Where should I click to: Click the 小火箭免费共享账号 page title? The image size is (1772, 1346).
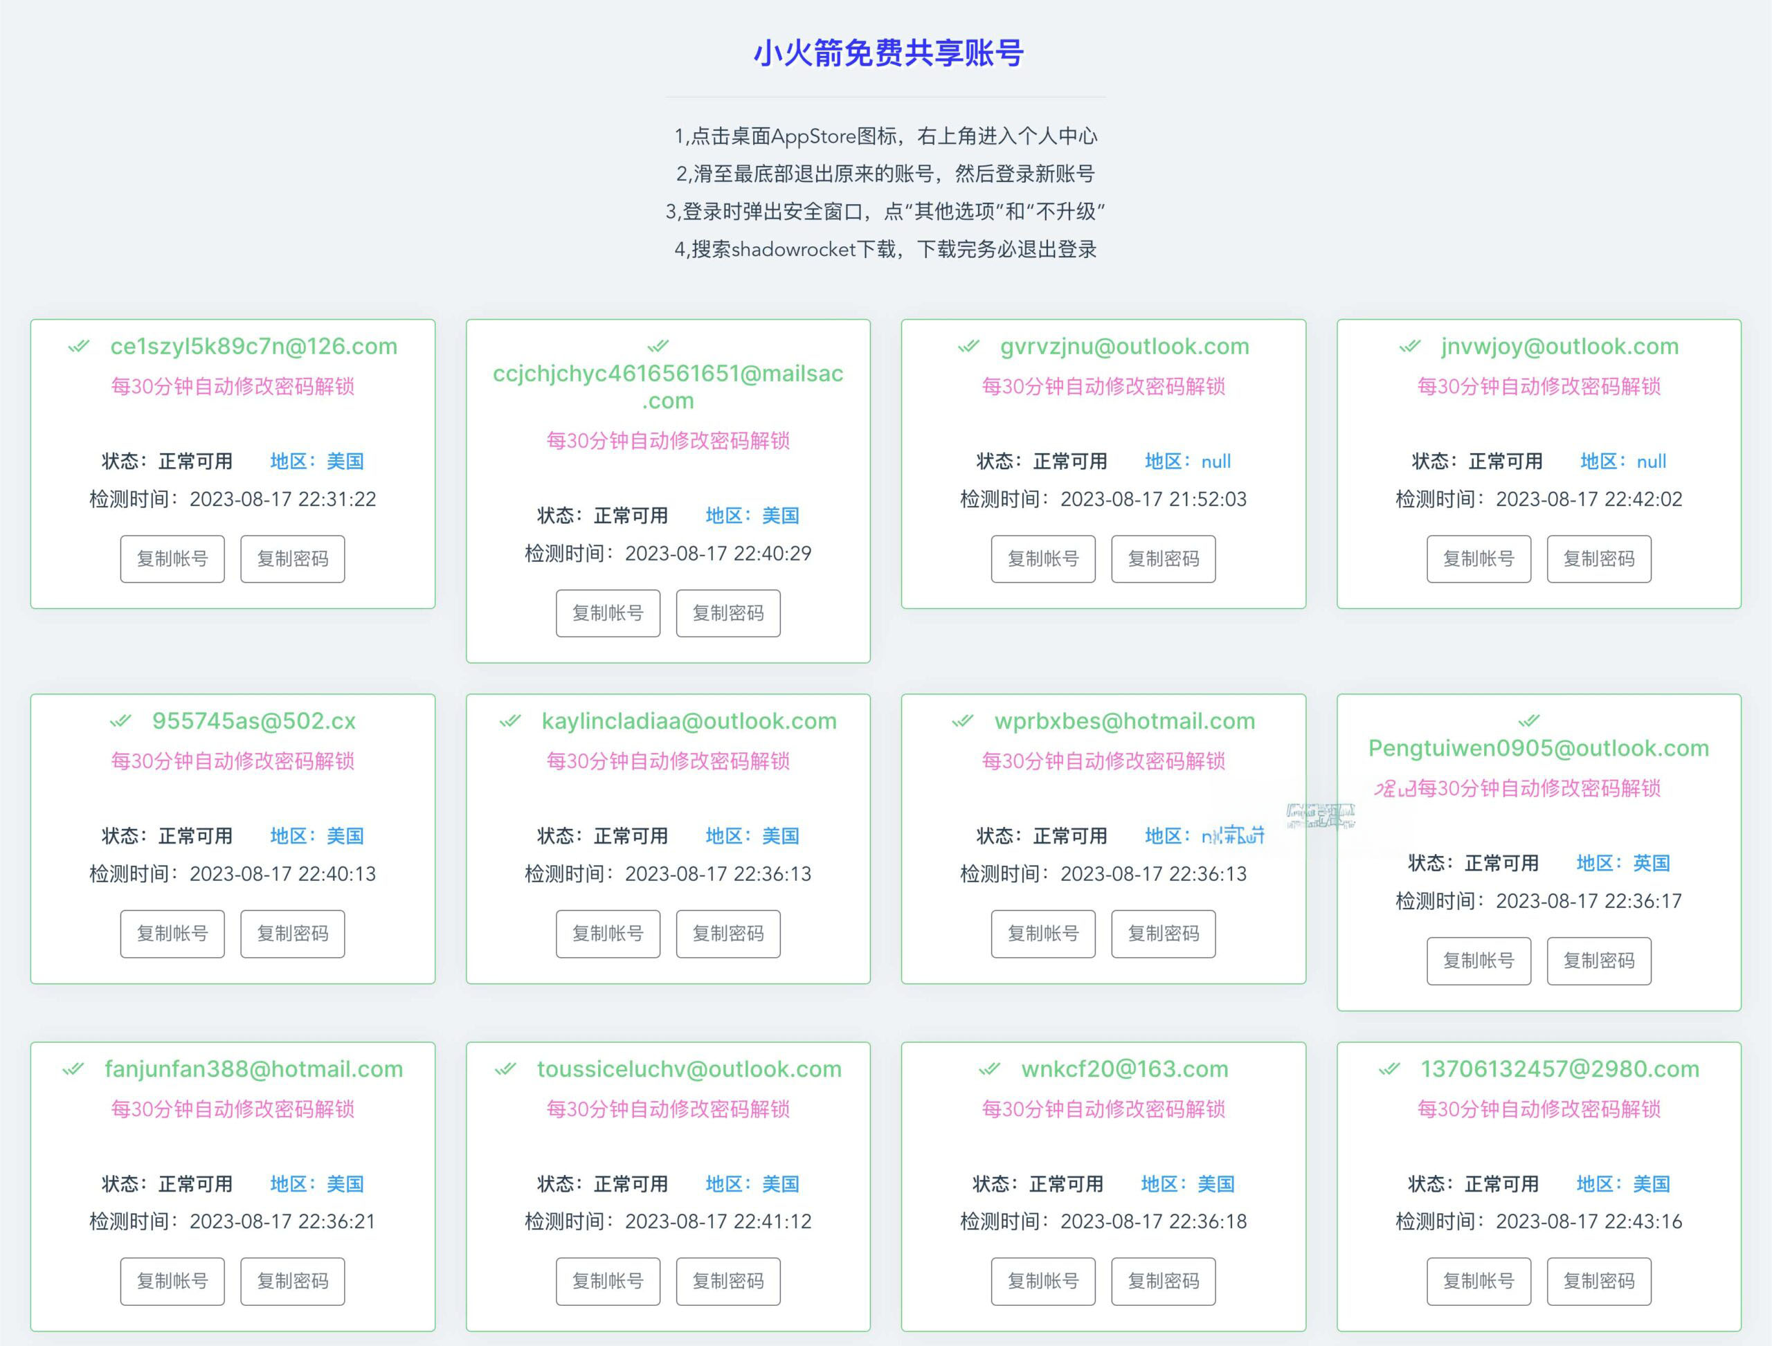[888, 53]
